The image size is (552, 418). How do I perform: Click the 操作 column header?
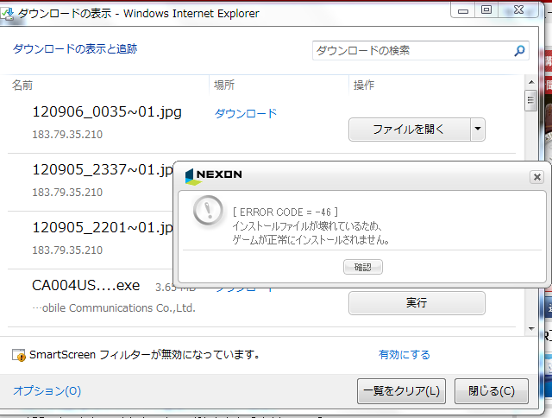click(364, 85)
